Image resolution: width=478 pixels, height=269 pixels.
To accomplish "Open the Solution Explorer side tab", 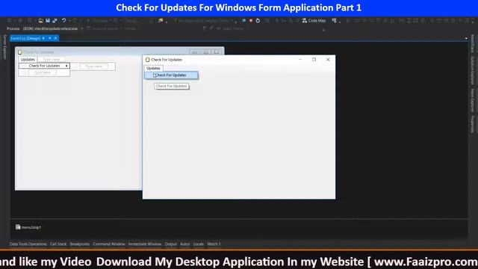I will [x=473, y=70].
